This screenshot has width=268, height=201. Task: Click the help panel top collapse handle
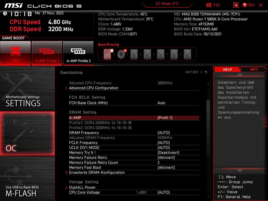240,74
